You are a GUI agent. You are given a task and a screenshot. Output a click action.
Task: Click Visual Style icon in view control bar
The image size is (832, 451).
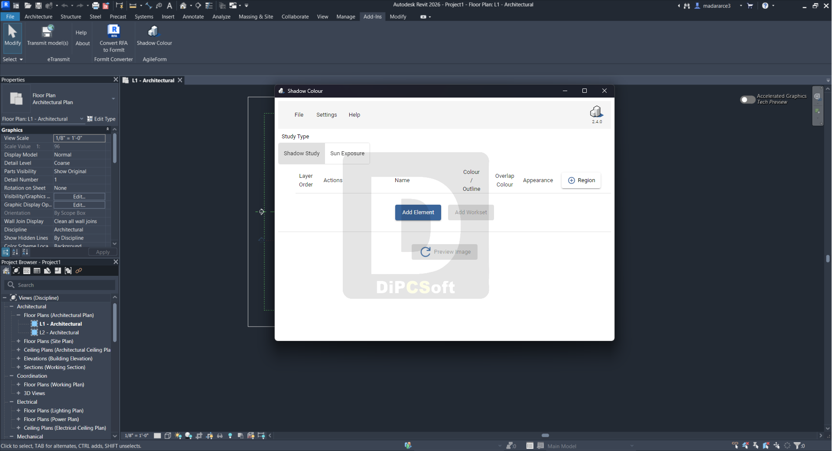coord(168,435)
